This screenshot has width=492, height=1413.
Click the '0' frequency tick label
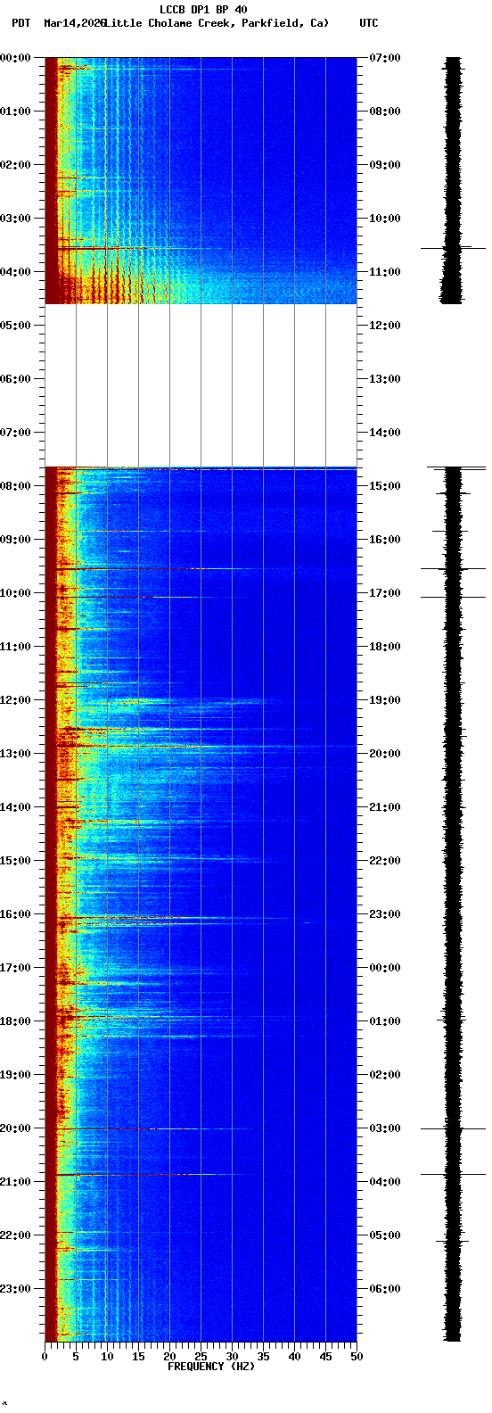point(45,1357)
